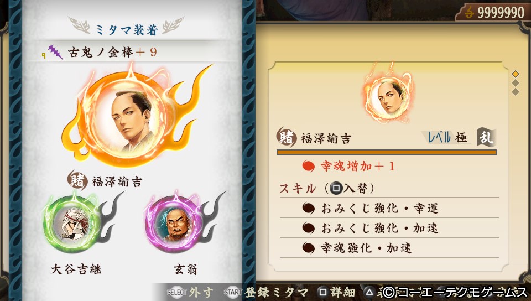The width and height of the screenshot is (531, 301).
Task: Click the 賭 style badge in detail panel
Action: point(287,137)
